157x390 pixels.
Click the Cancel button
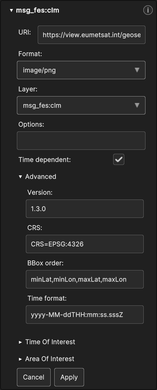click(x=34, y=377)
